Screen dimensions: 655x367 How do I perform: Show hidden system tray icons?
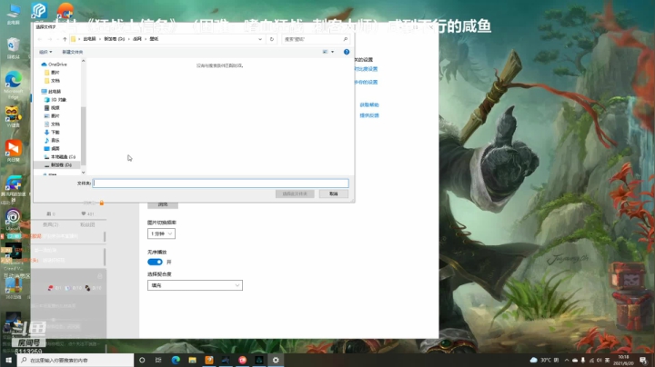click(567, 360)
